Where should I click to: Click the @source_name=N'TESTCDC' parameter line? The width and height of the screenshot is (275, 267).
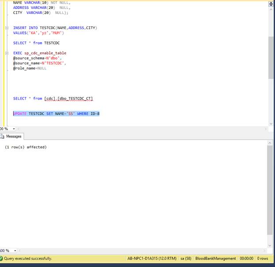point(40,63)
